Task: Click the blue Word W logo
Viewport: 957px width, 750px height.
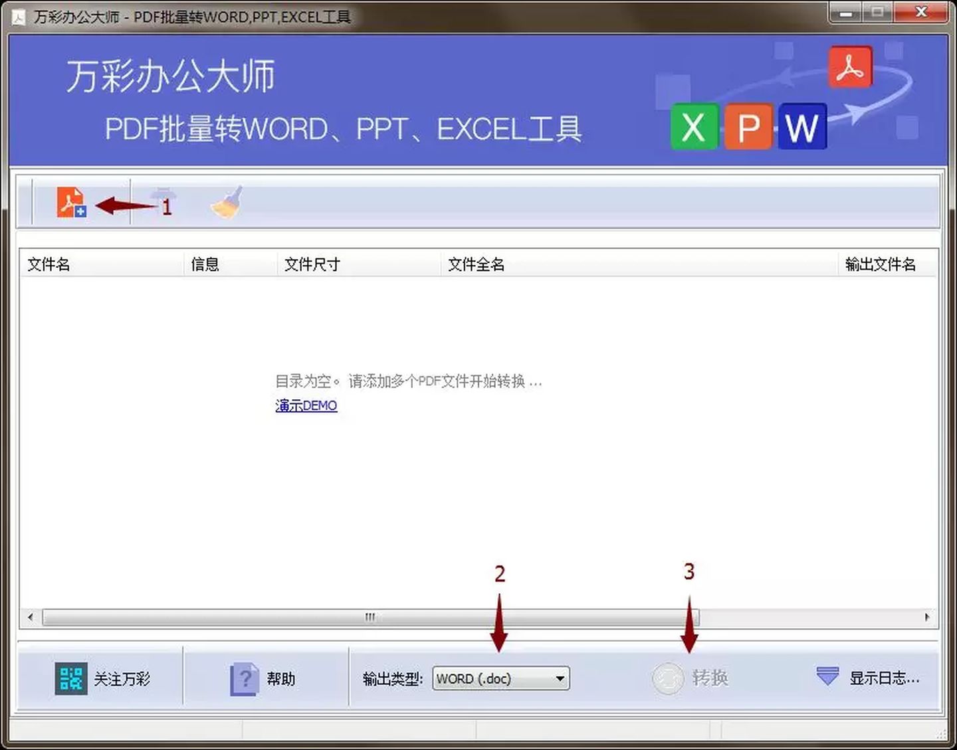Action: coord(802,126)
